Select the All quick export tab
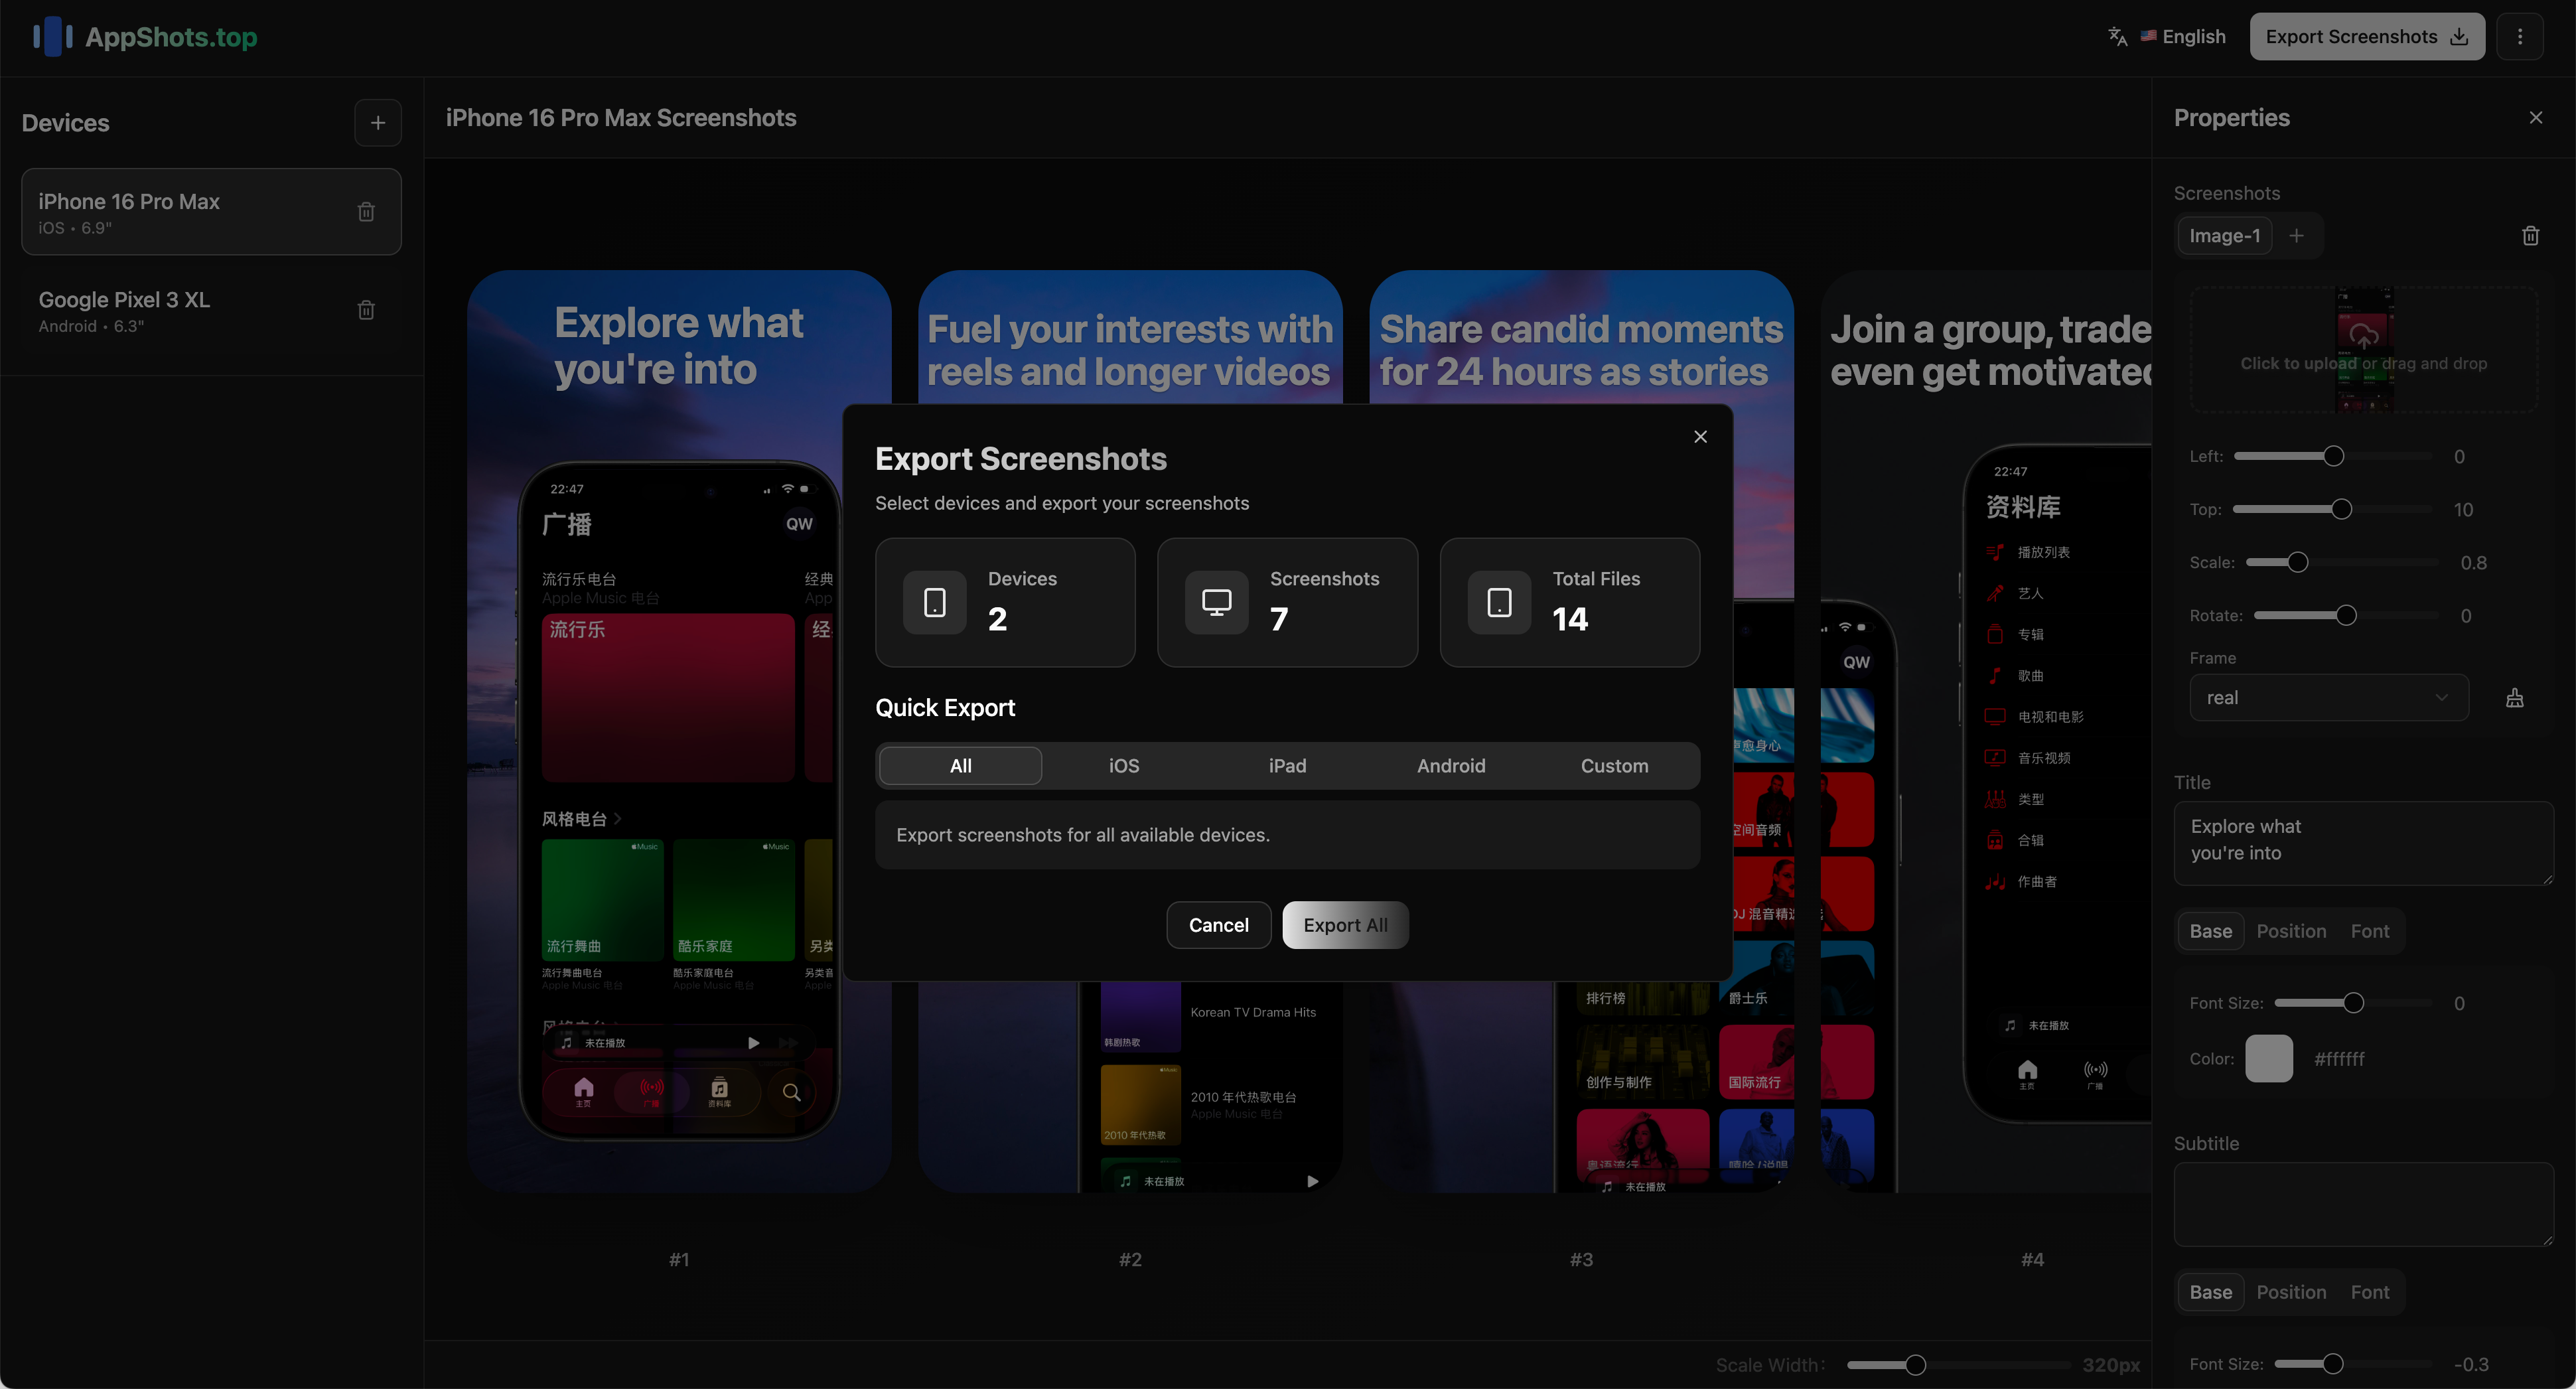The width and height of the screenshot is (2576, 1389). (960, 766)
